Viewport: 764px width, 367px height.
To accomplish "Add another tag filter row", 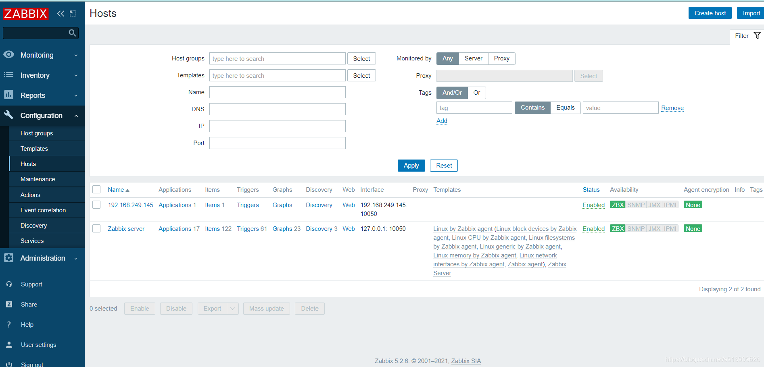I will pos(442,121).
